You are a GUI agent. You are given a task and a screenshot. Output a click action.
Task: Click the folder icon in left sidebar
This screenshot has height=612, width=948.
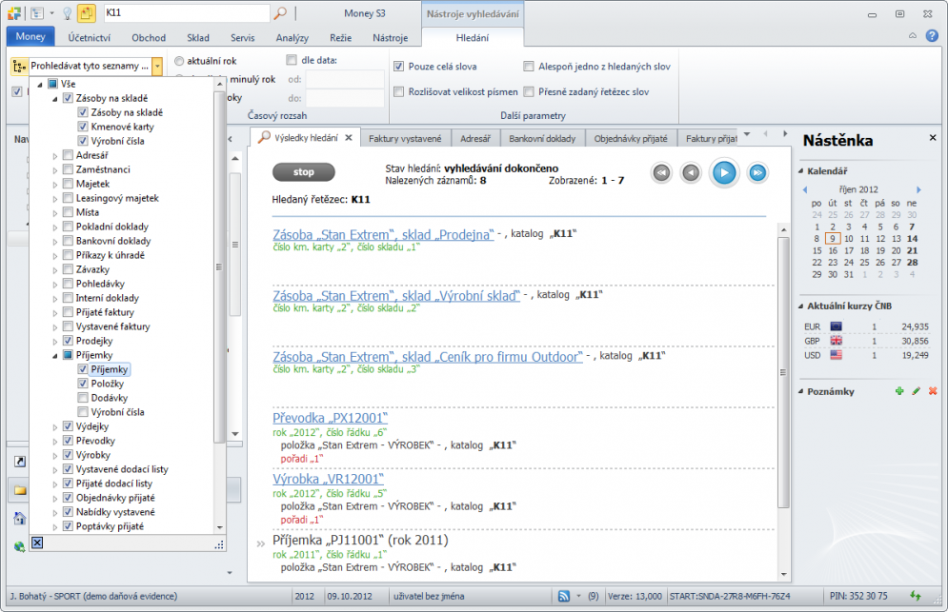pyautogui.click(x=20, y=490)
